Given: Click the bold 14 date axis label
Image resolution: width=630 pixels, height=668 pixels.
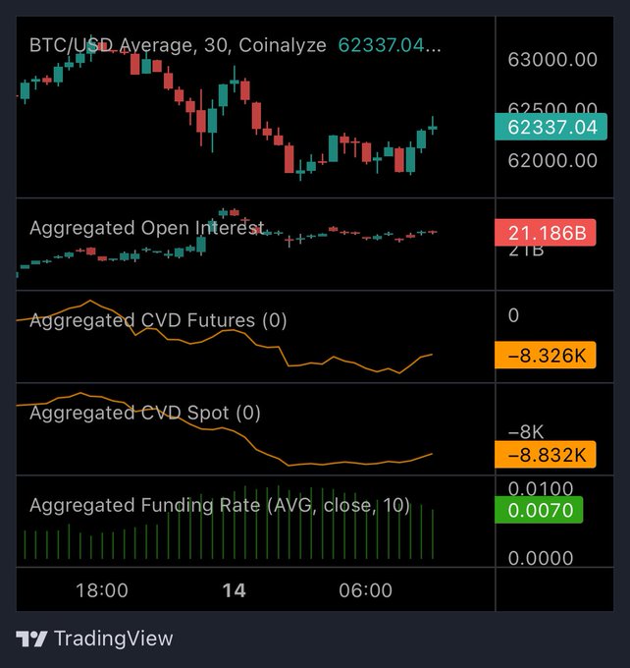Looking at the screenshot, I should point(235,590).
